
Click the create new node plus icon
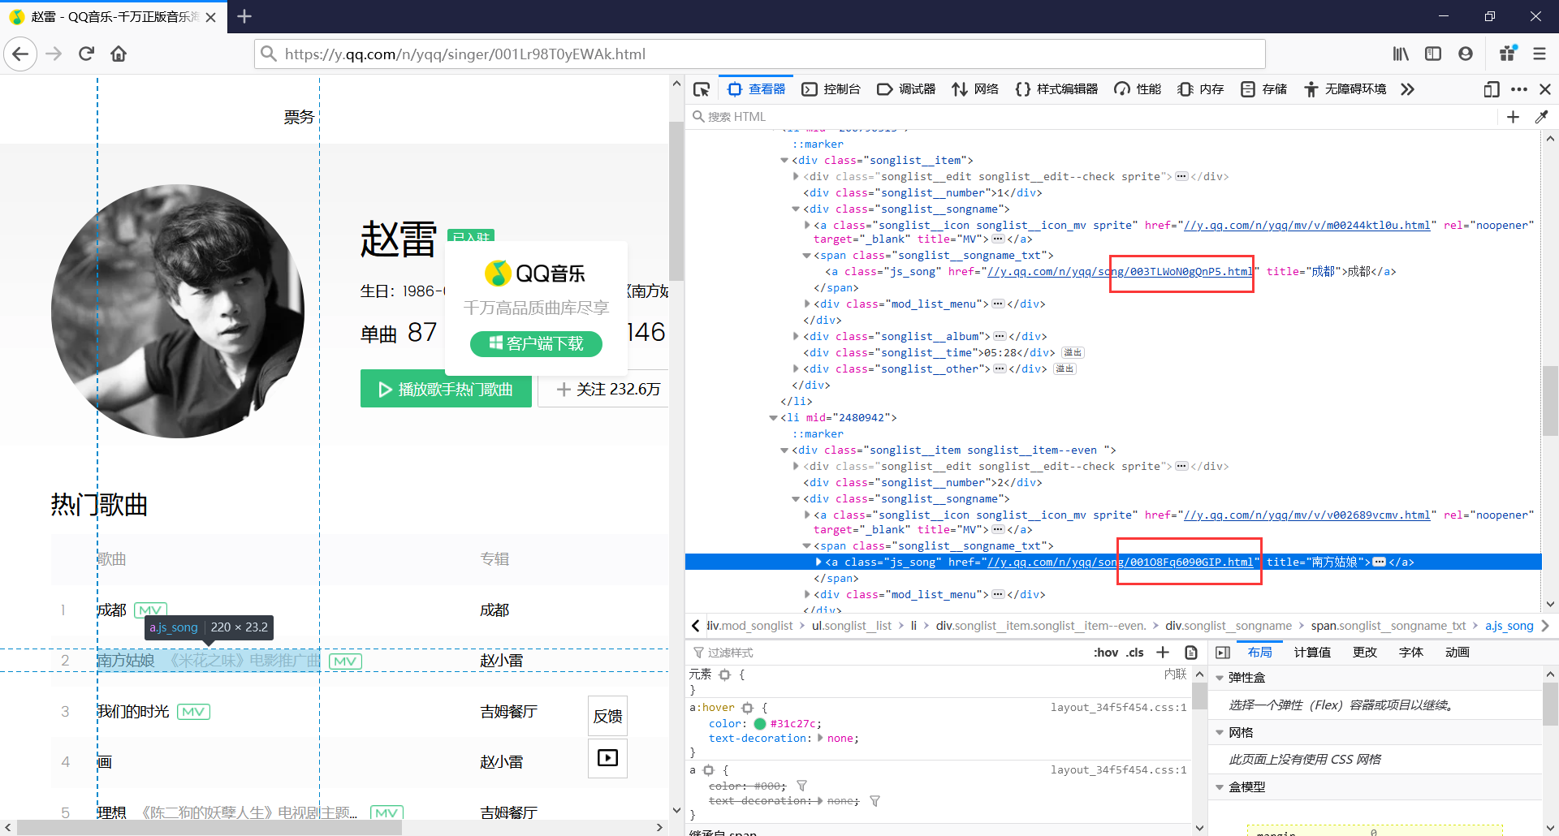tap(1513, 117)
